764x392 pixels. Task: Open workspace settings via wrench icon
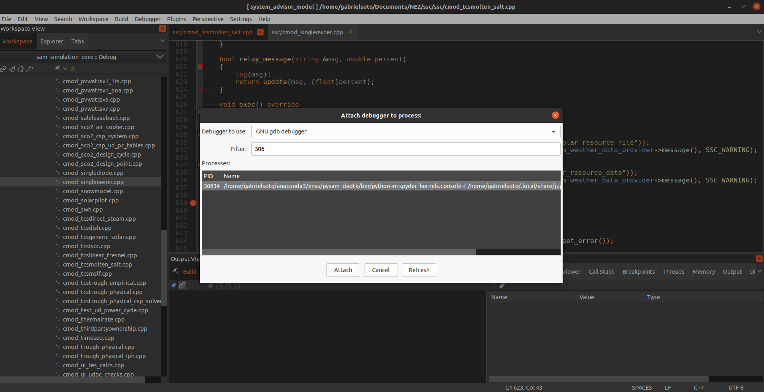[30, 69]
